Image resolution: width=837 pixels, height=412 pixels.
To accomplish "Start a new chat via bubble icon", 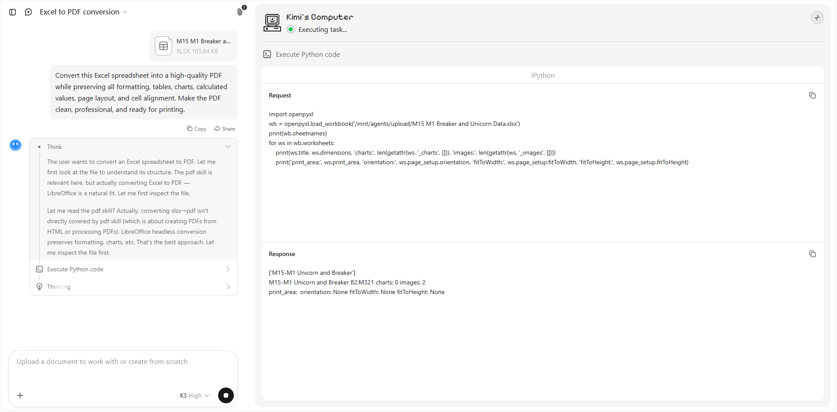I will coord(28,12).
